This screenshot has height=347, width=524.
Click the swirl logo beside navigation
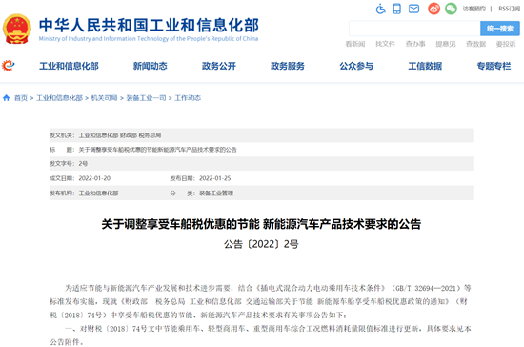point(8,66)
